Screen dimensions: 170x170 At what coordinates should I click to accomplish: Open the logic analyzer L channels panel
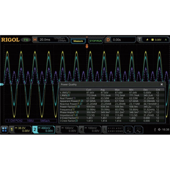pyautogui.click(x=113, y=130)
